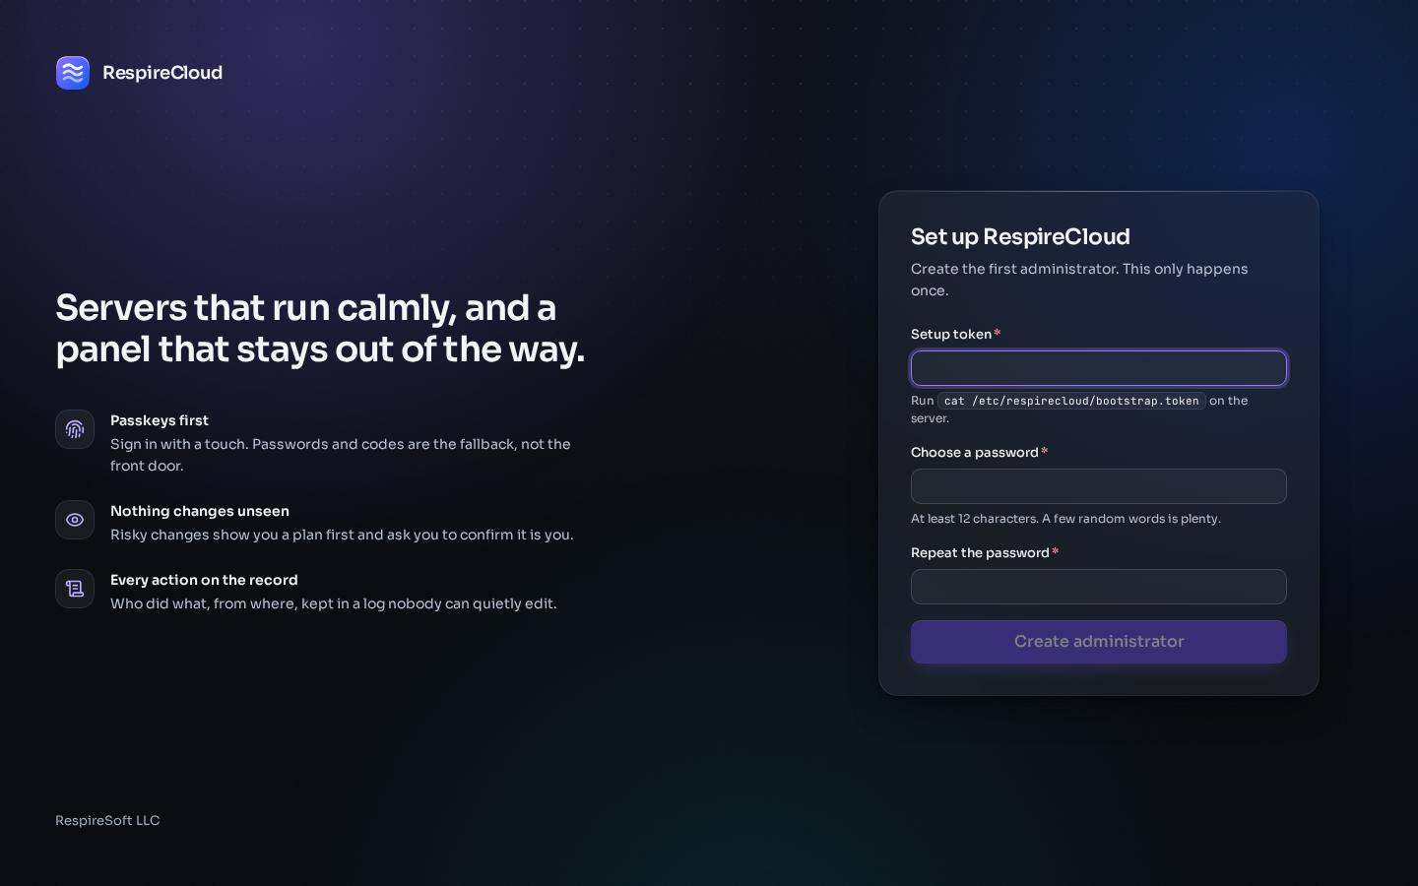Screen dimensions: 1418x886
Task: Click the Create administrator button
Action: click(x=1099, y=642)
